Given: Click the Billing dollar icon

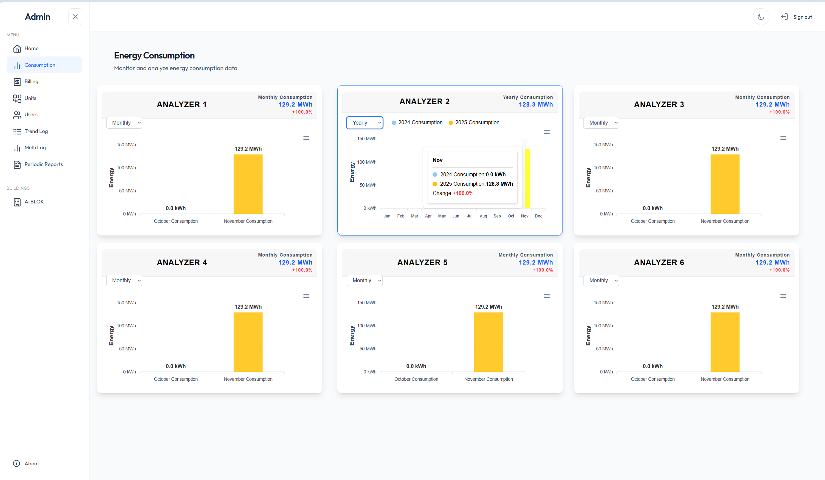Looking at the screenshot, I should 17,82.
